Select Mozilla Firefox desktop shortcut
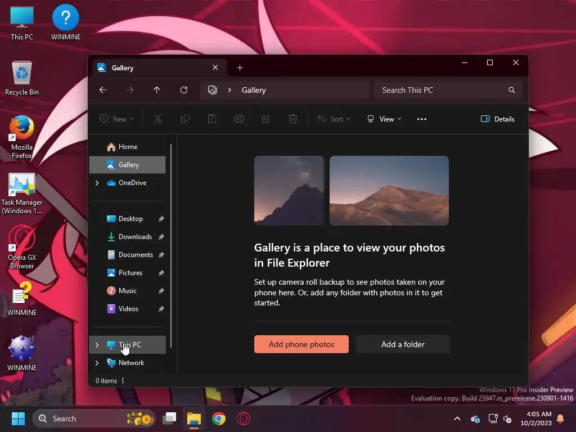Viewport: 576px width, 432px height. pyautogui.click(x=22, y=137)
